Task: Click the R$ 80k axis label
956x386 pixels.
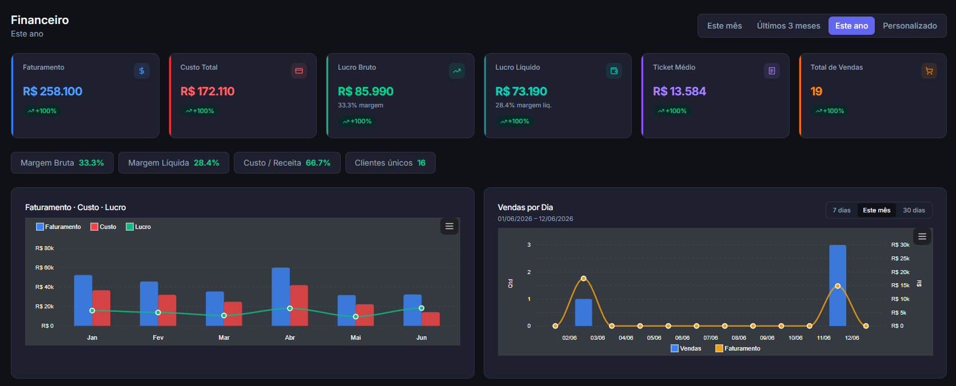Action: (x=45, y=248)
